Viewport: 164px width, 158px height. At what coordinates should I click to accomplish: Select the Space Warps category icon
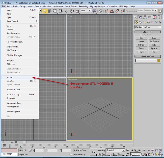(x=156, y=22)
